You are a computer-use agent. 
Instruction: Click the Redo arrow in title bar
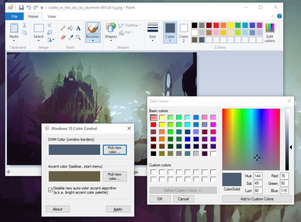click(36, 7)
